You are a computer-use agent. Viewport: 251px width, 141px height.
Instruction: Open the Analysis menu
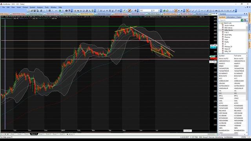coord(40,7)
